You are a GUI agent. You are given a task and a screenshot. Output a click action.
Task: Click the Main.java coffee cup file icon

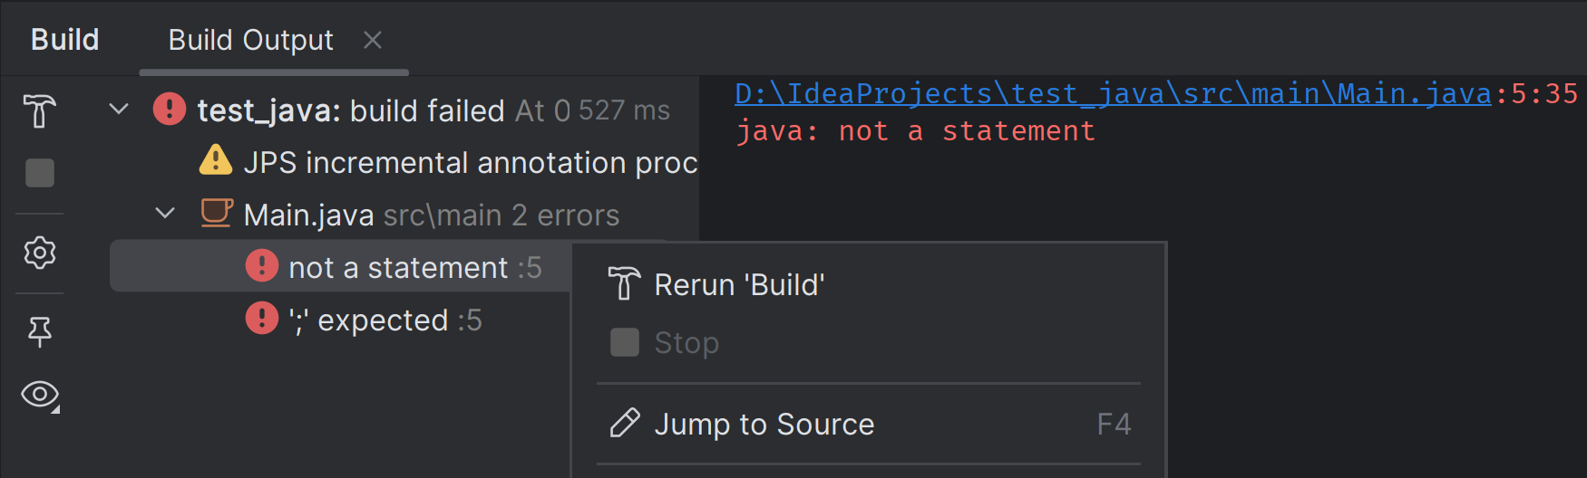pyautogui.click(x=217, y=214)
